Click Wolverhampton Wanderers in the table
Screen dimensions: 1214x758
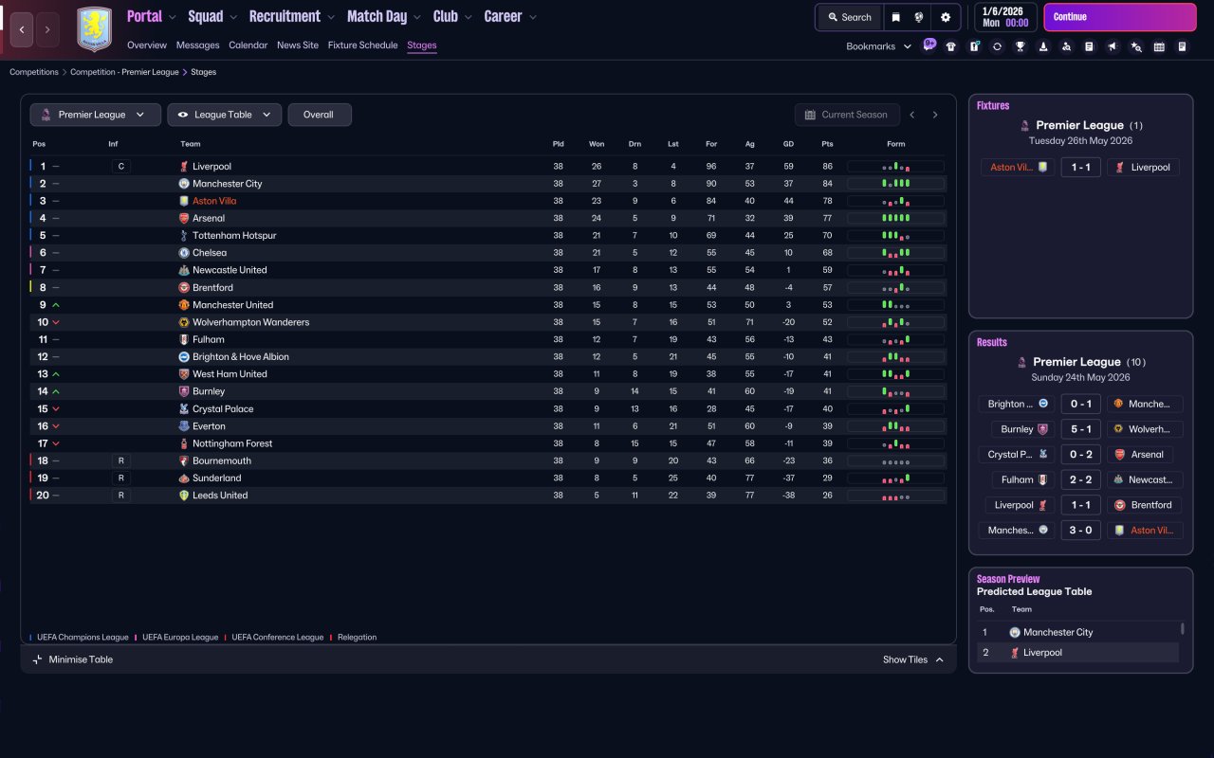pyautogui.click(x=250, y=322)
